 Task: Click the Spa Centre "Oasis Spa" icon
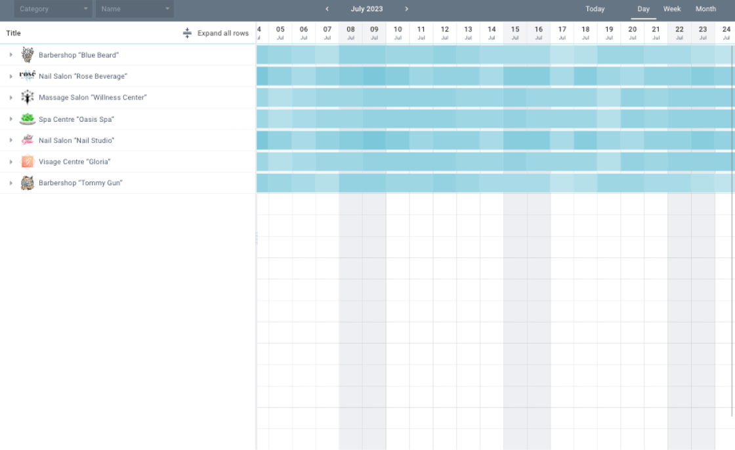coord(27,119)
